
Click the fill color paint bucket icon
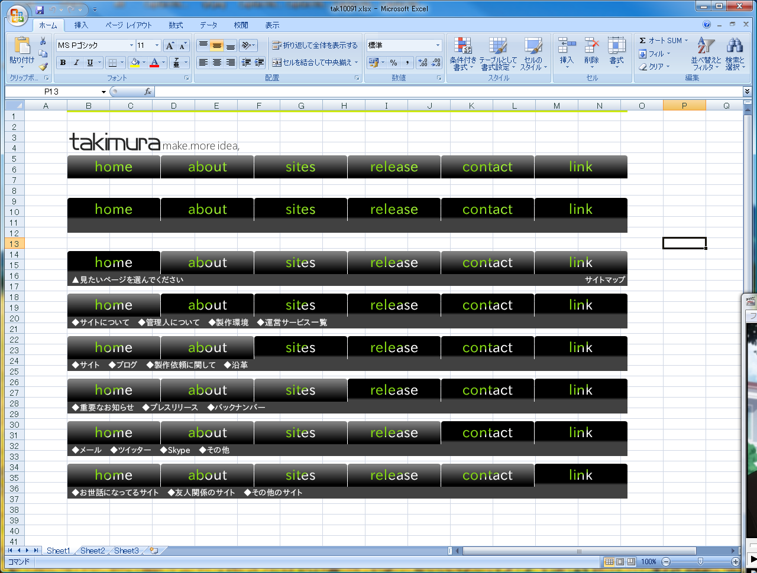click(x=135, y=63)
